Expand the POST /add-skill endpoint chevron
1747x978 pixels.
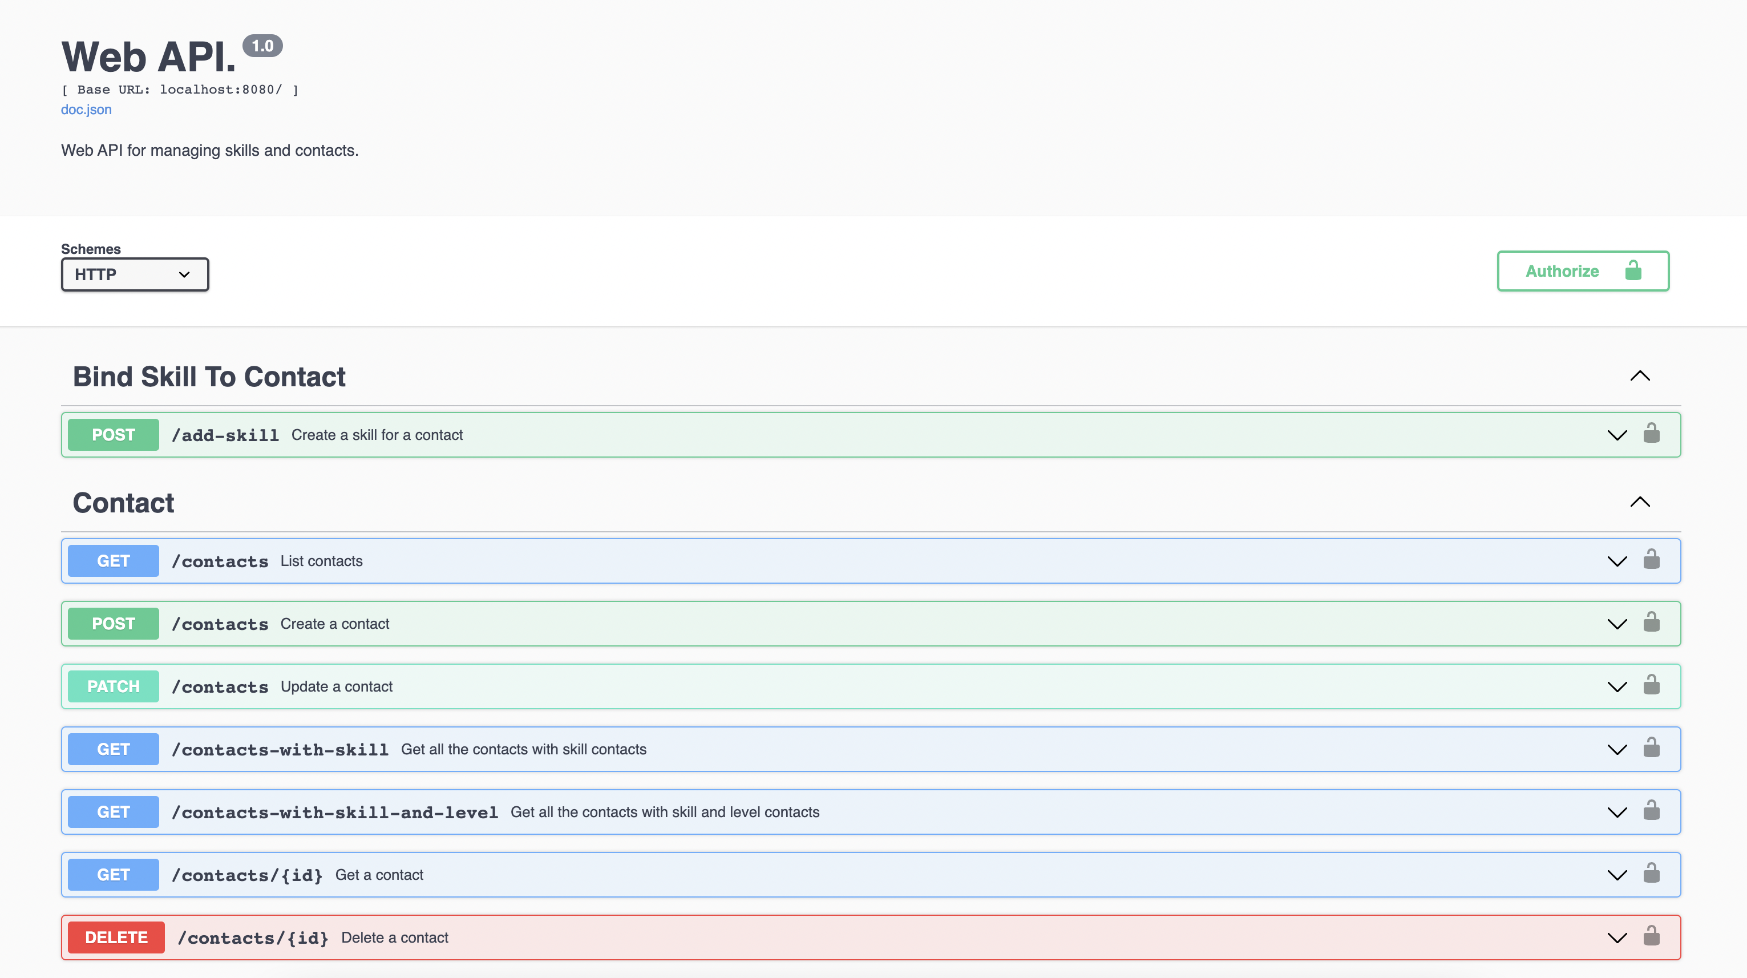1617,435
